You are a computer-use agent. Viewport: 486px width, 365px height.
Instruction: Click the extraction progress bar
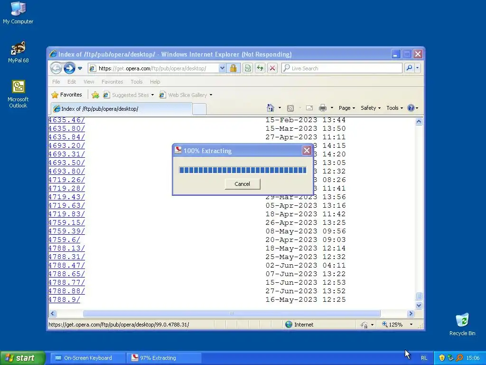243,170
